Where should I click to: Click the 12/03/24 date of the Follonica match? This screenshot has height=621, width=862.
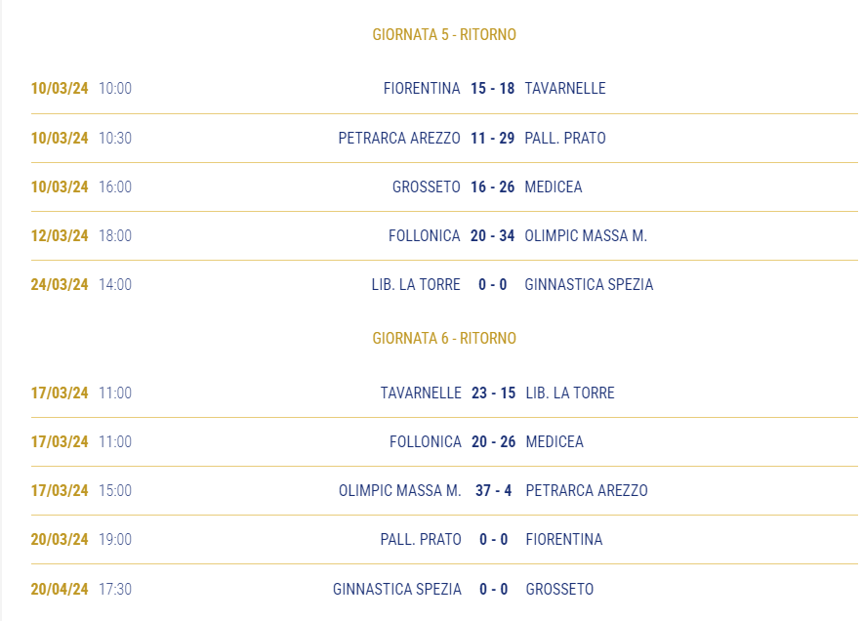(x=60, y=235)
